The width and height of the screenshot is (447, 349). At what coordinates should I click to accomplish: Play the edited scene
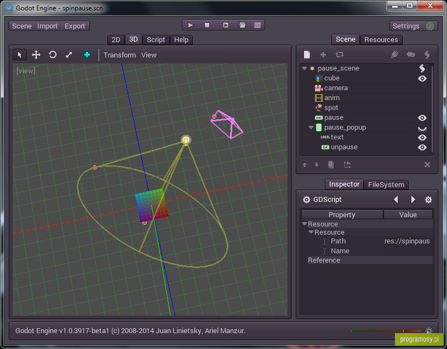click(x=226, y=25)
